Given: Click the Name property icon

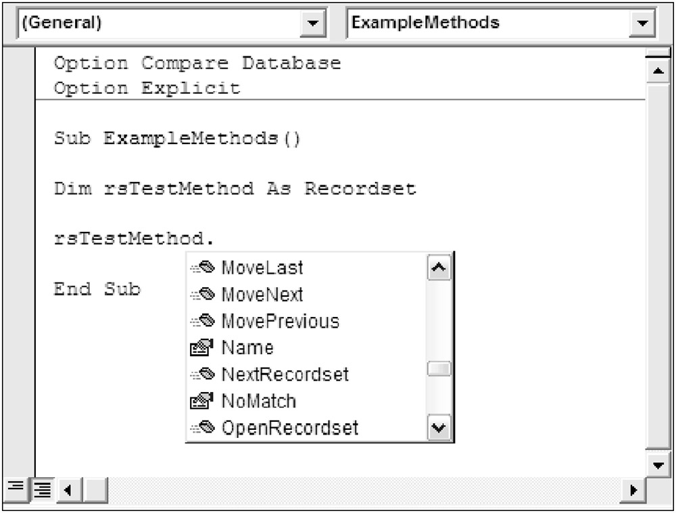Looking at the screenshot, I should click(x=202, y=348).
